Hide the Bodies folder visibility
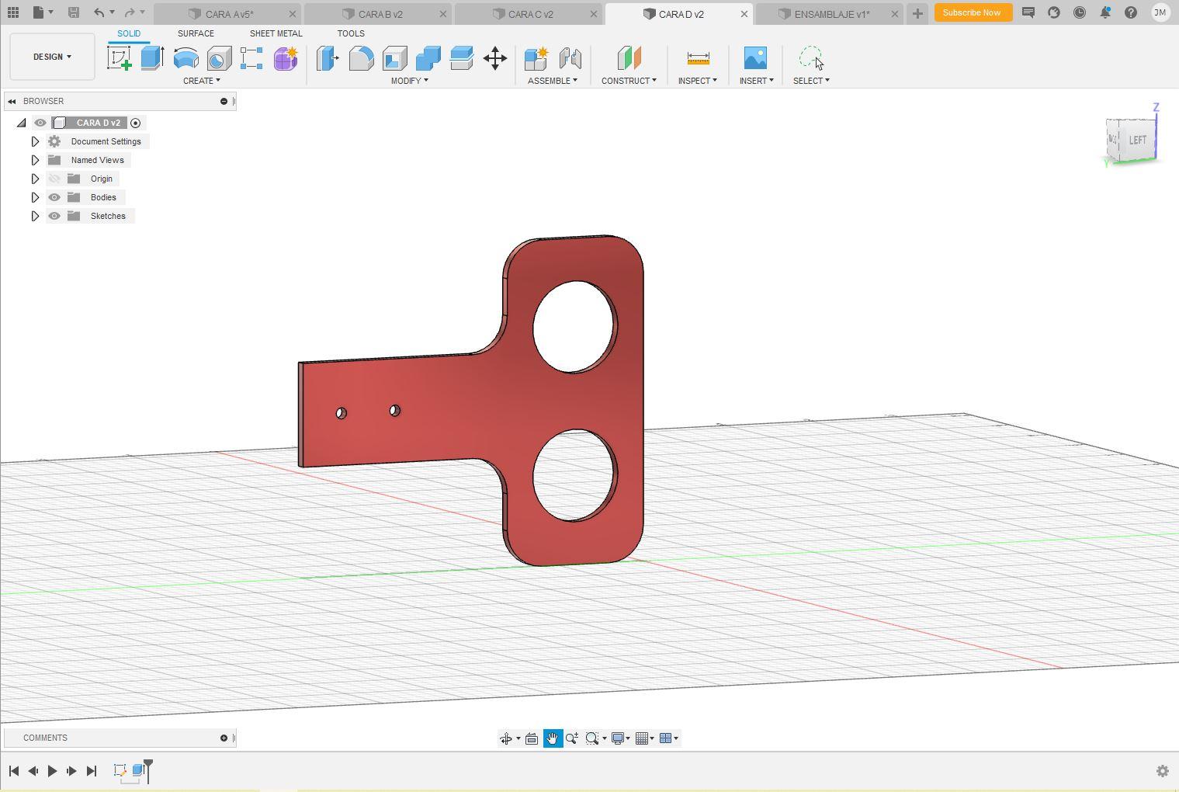Screen dimensions: 1179x792 tap(54, 197)
